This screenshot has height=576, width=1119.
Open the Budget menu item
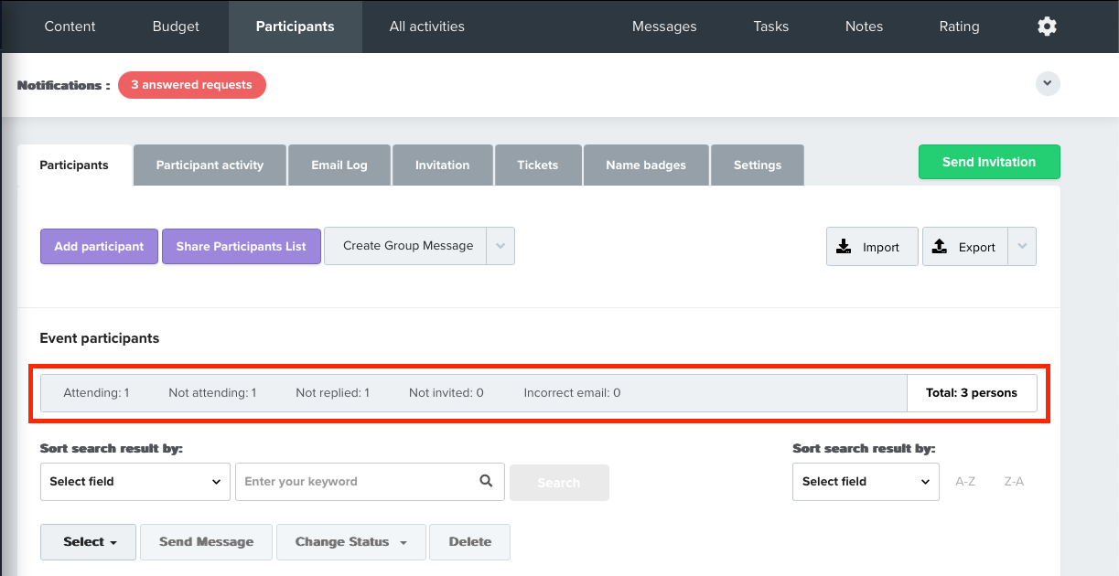[x=176, y=27]
